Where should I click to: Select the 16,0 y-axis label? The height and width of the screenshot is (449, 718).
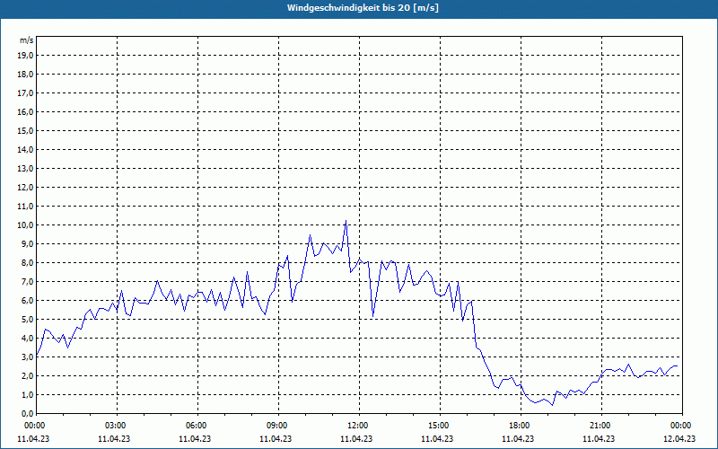click(x=25, y=111)
